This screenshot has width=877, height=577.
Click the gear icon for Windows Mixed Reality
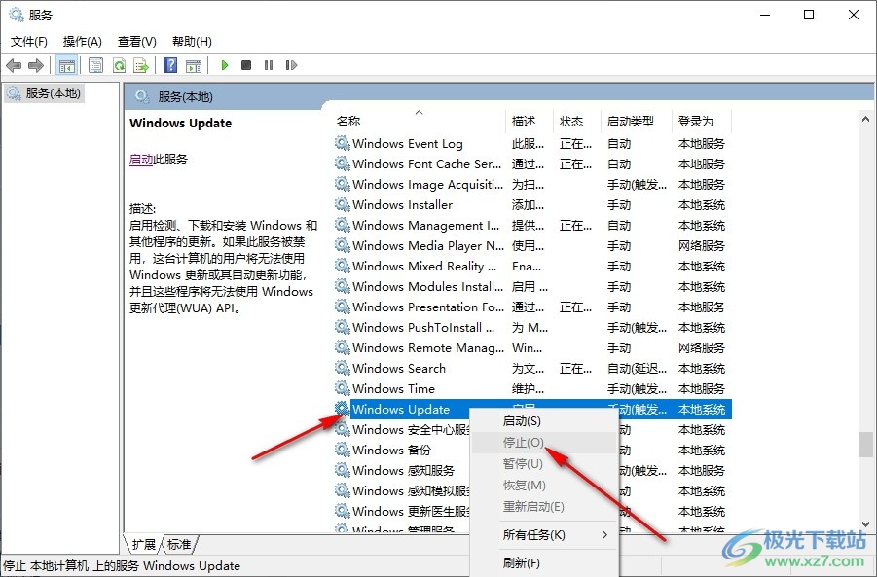[343, 266]
